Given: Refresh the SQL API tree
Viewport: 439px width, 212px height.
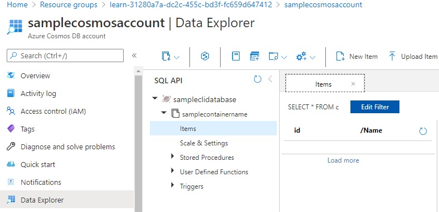Looking at the screenshot, I should [x=257, y=79].
